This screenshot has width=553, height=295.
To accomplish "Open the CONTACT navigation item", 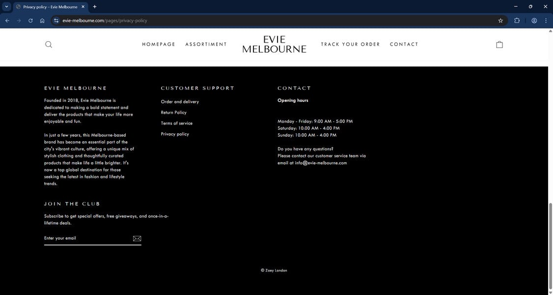I will (404, 45).
